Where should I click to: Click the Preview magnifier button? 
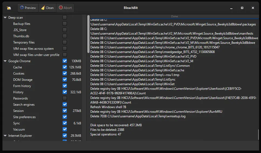coord(28,8)
